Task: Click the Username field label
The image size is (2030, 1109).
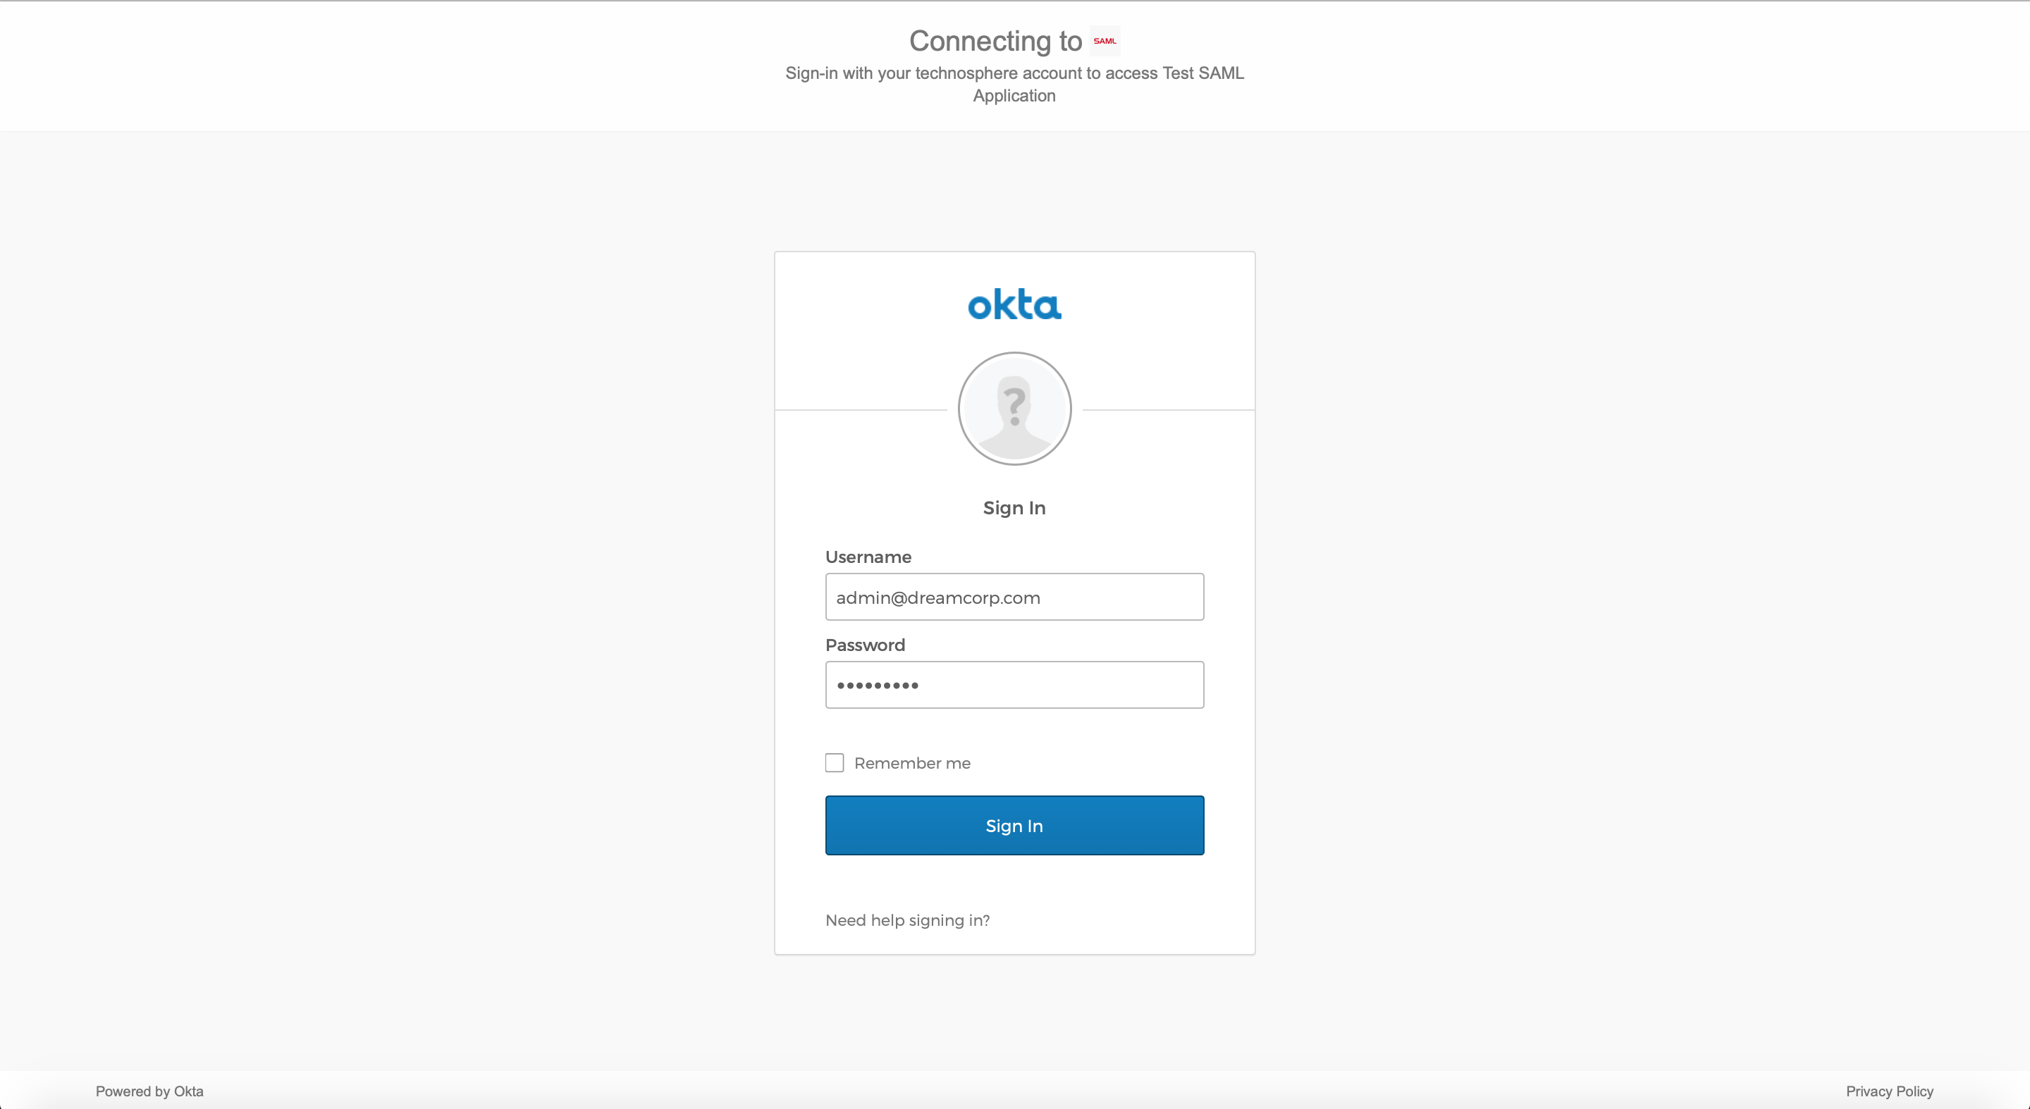Action: coord(868,557)
